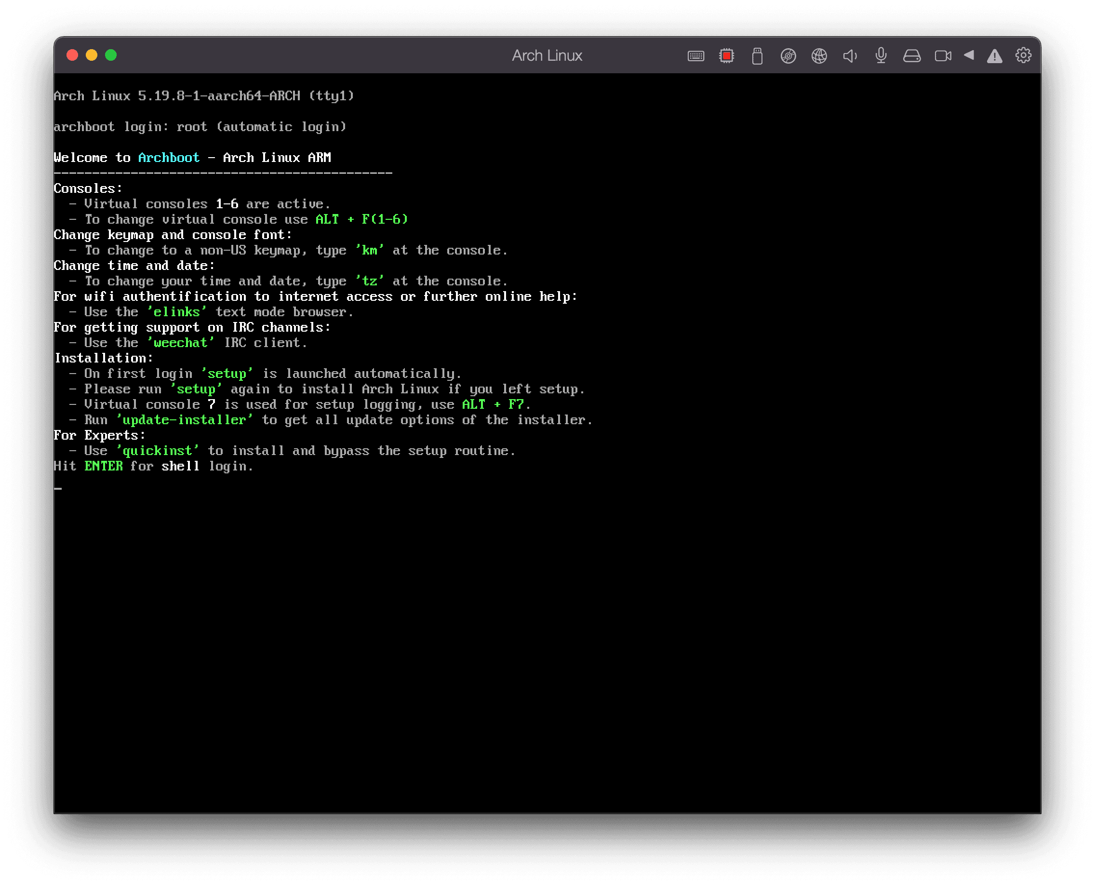Click the green 'elinks' text

click(x=177, y=312)
